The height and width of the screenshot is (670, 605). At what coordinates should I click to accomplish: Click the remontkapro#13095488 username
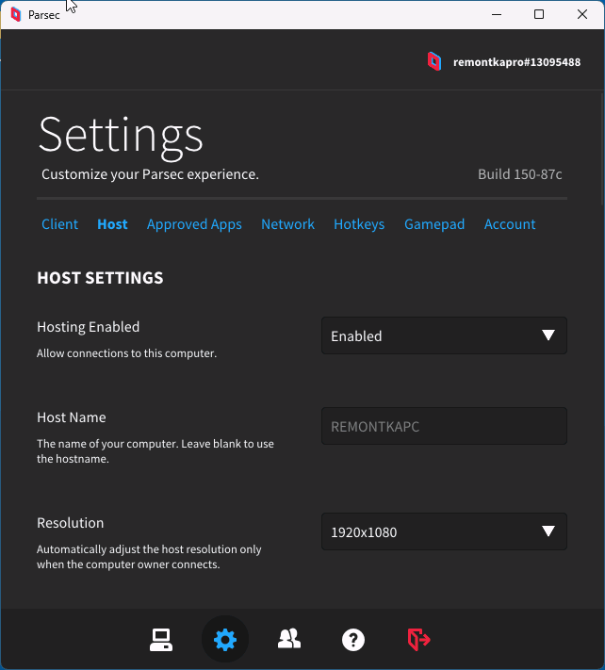[x=516, y=62]
